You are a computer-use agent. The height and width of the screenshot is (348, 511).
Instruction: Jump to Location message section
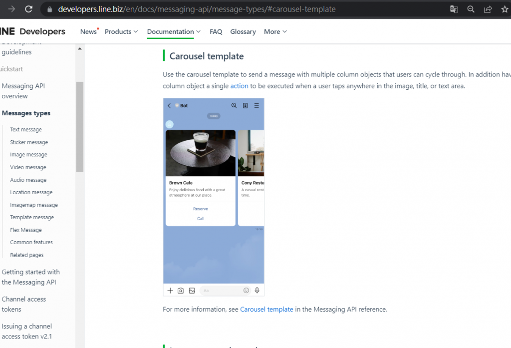pyautogui.click(x=31, y=192)
